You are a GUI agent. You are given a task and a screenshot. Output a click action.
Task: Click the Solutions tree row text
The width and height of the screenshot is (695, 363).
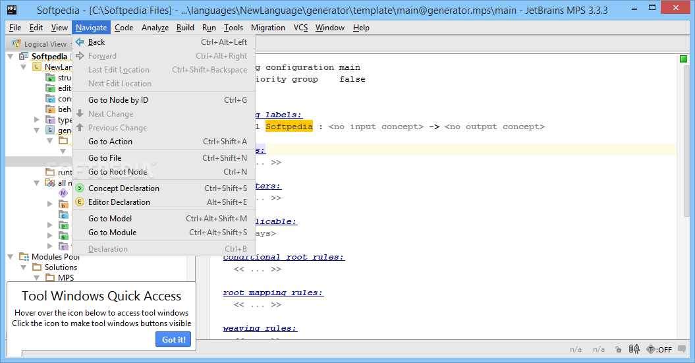click(x=61, y=267)
